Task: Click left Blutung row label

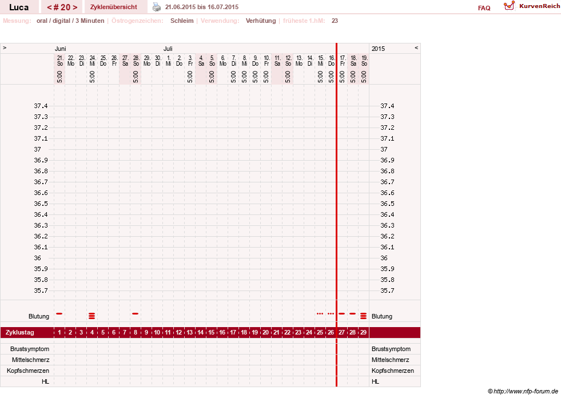Action: [x=39, y=316]
